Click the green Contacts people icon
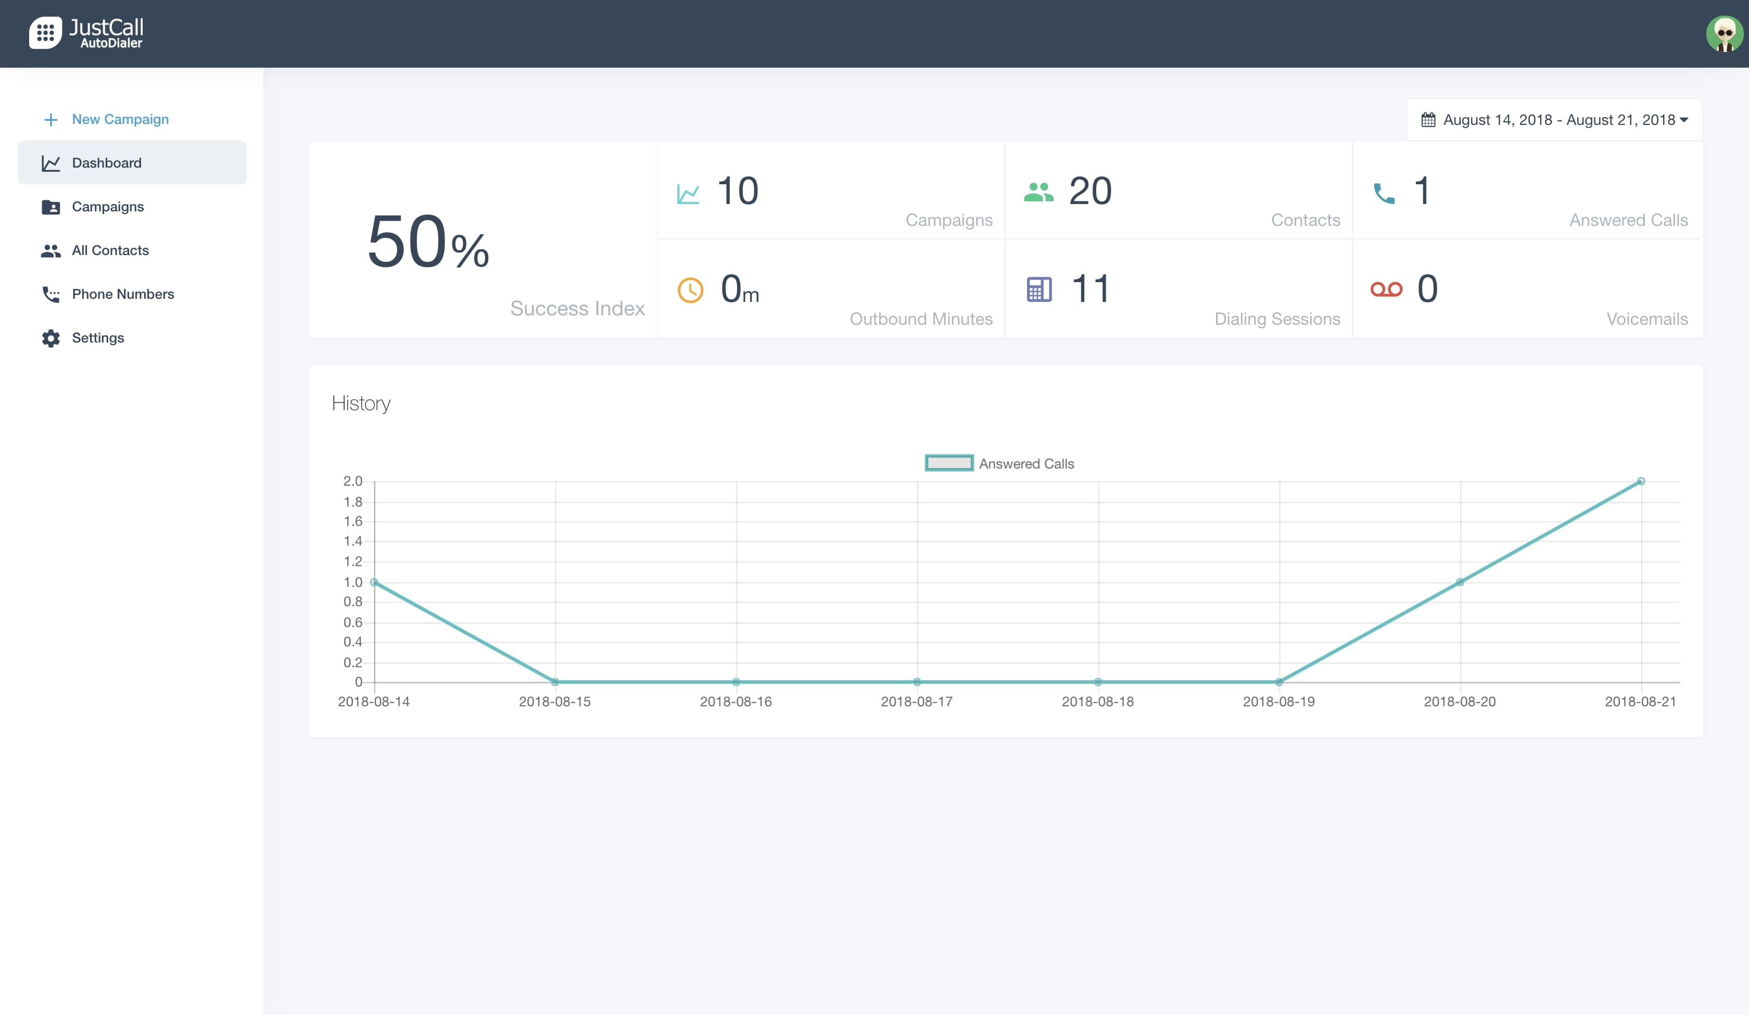This screenshot has width=1749, height=1015. click(1038, 192)
